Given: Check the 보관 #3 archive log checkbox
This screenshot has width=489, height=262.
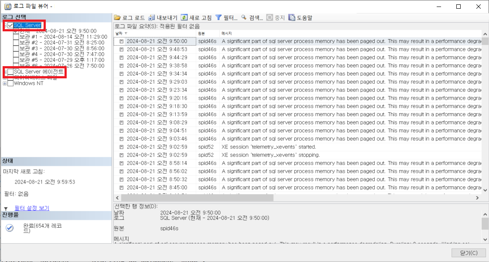Looking at the screenshot, I should click(x=16, y=48).
